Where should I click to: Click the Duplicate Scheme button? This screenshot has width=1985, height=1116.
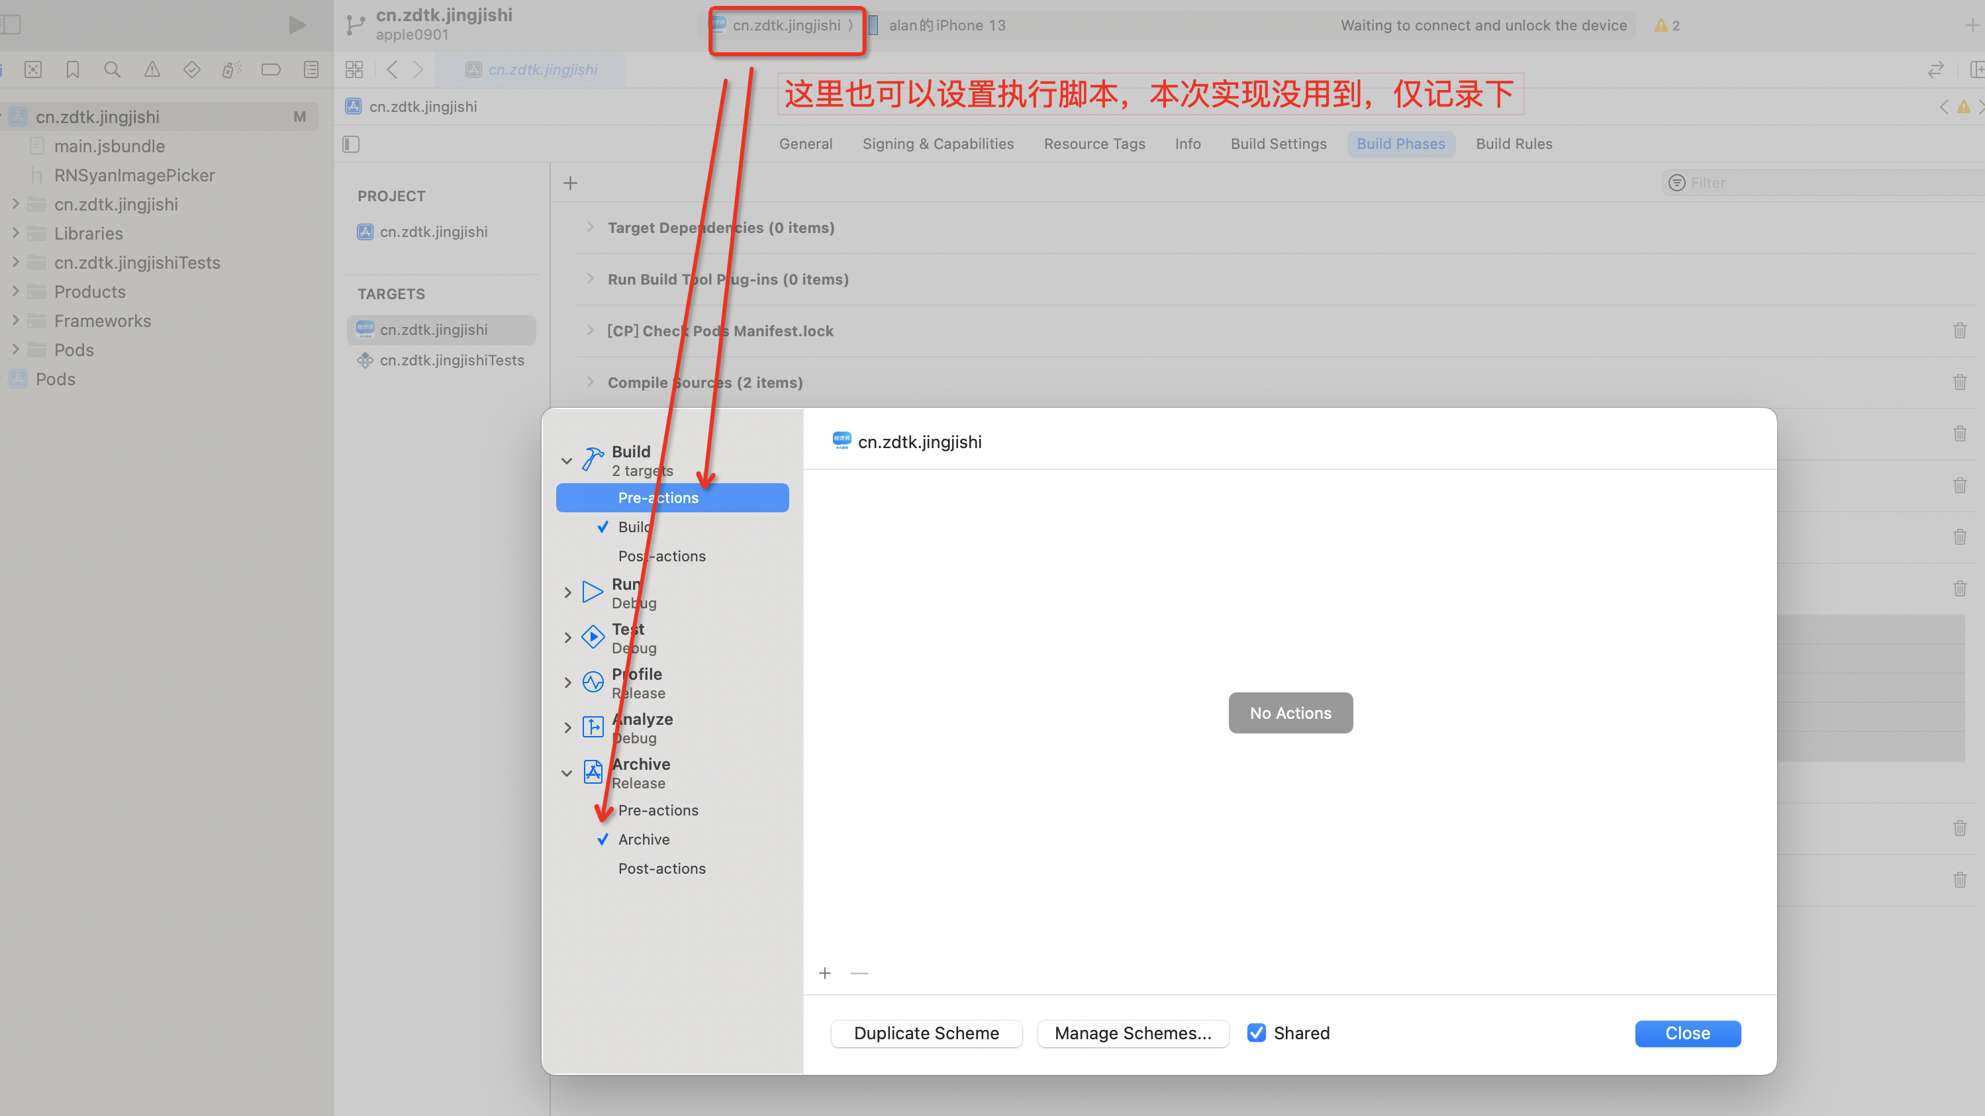926,1033
